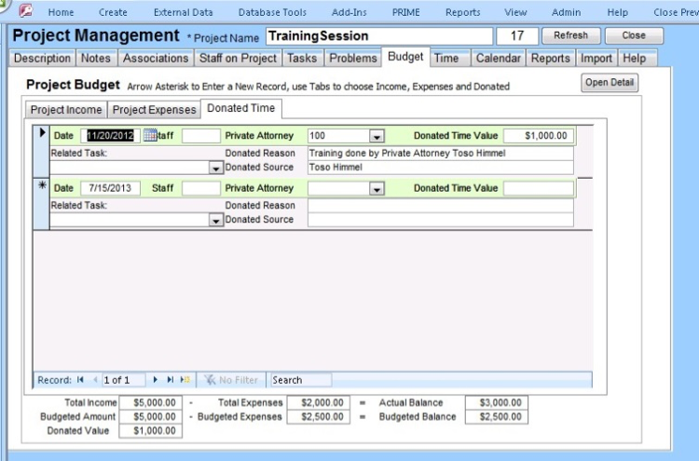699x461 pixels.
Task: Open Related Task dropdown in first record
Action: click(x=216, y=169)
